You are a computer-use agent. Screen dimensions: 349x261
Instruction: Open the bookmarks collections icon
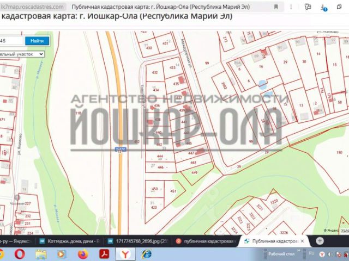(x=339, y=7)
